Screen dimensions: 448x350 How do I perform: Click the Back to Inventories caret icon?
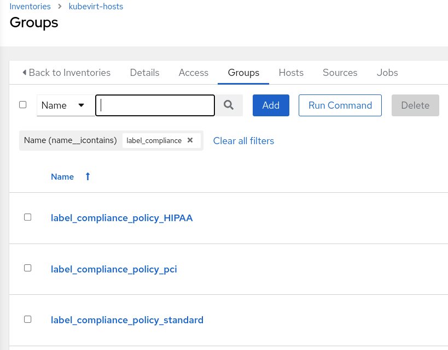point(24,73)
